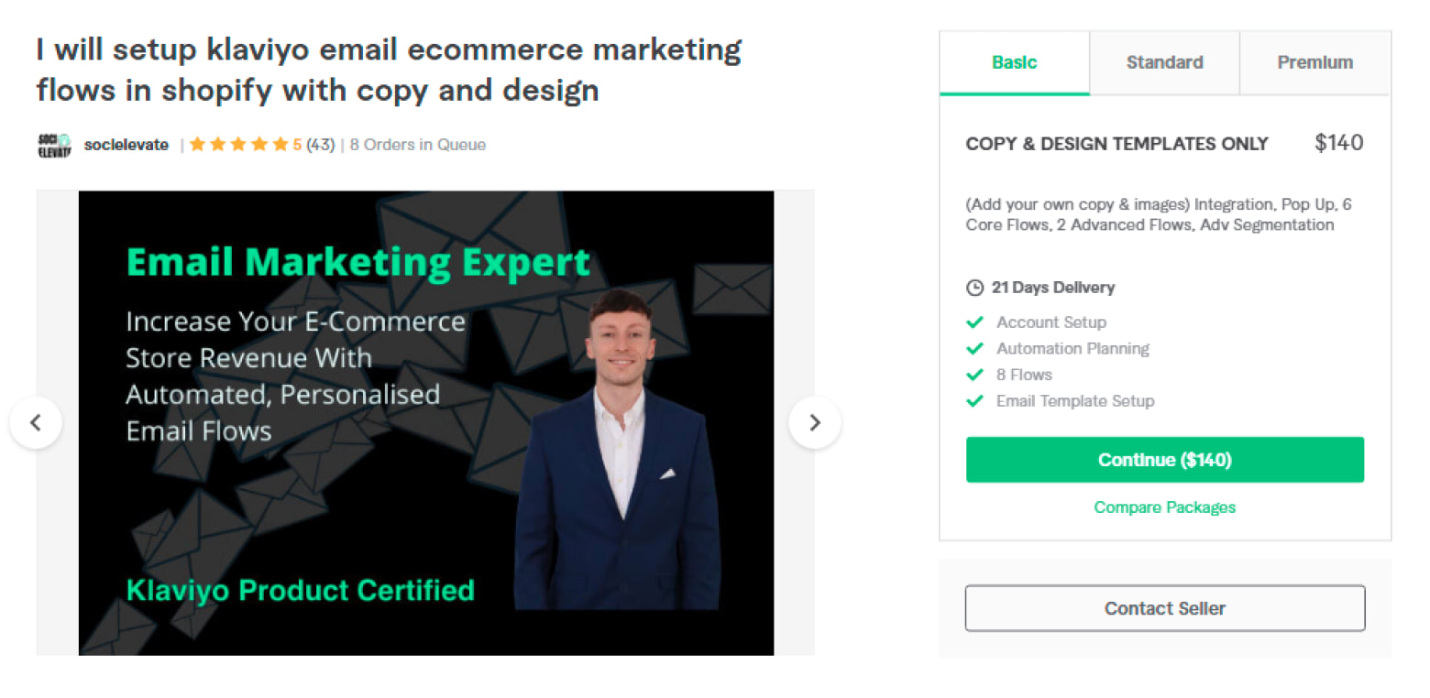
Task: Click the checkmark next to Automation Planning
Action: coord(975,349)
